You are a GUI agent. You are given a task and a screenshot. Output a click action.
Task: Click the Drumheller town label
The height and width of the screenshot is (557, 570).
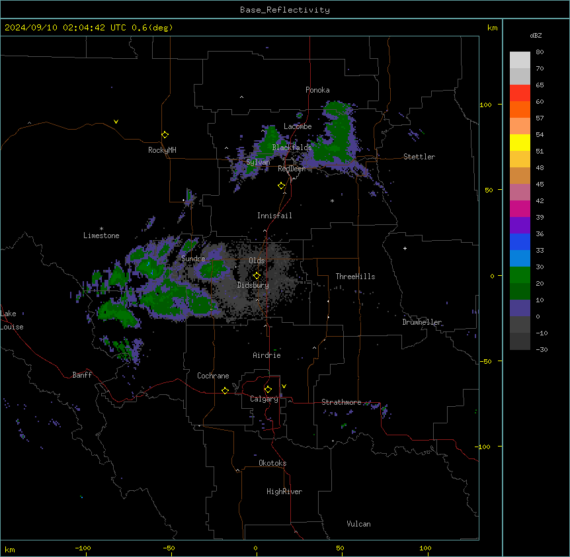[422, 322]
